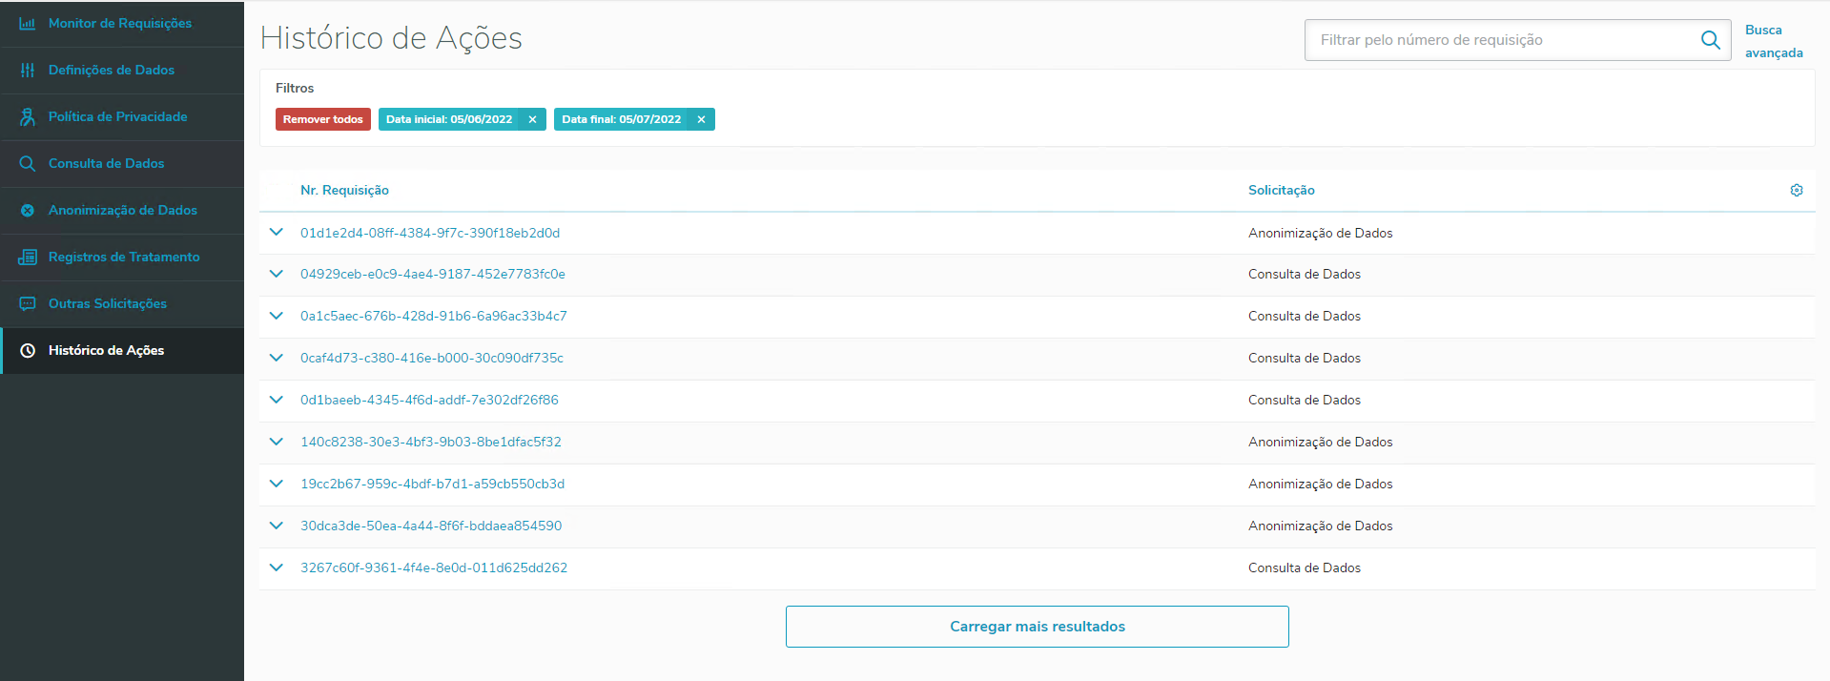Image resolution: width=1830 pixels, height=681 pixels.
Task: Expand row 3267c60f-9361-4f4e-8e0d-011d625dd262
Action: 277,567
